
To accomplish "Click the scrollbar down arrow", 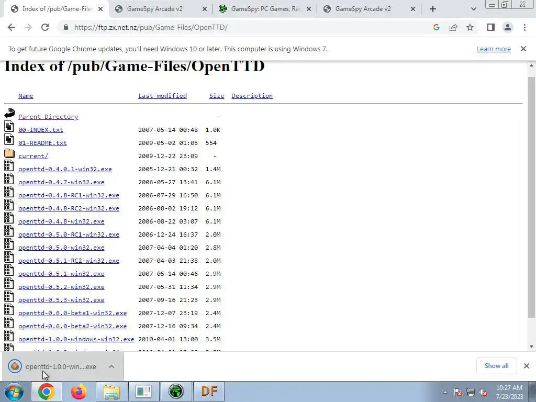I will coord(531,347).
